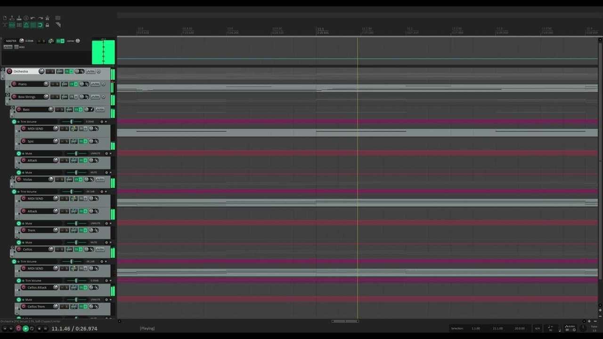The width and height of the screenshot is (603, 339).
Task: Toggle item grouping chain icon
Action: click(12, 25)
